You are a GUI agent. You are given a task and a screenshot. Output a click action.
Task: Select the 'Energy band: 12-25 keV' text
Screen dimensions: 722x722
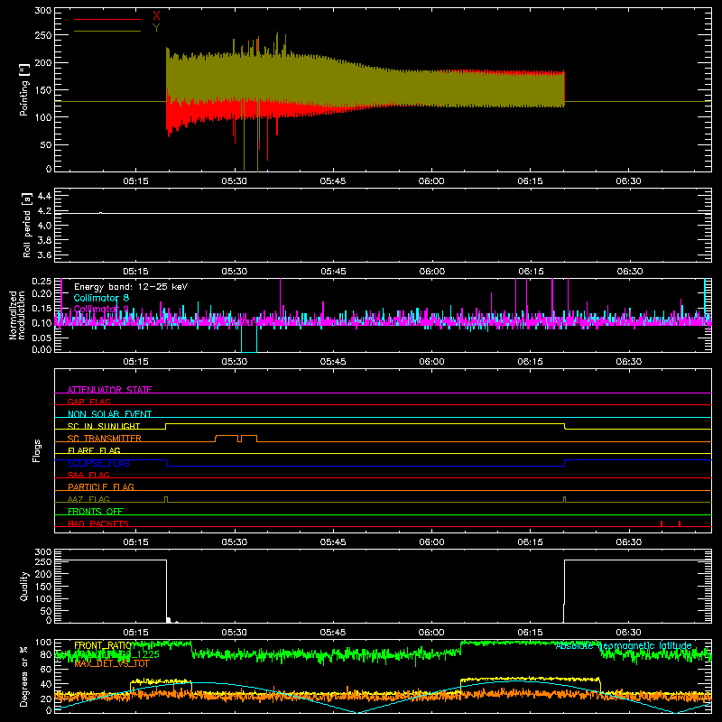pos(131,287)
